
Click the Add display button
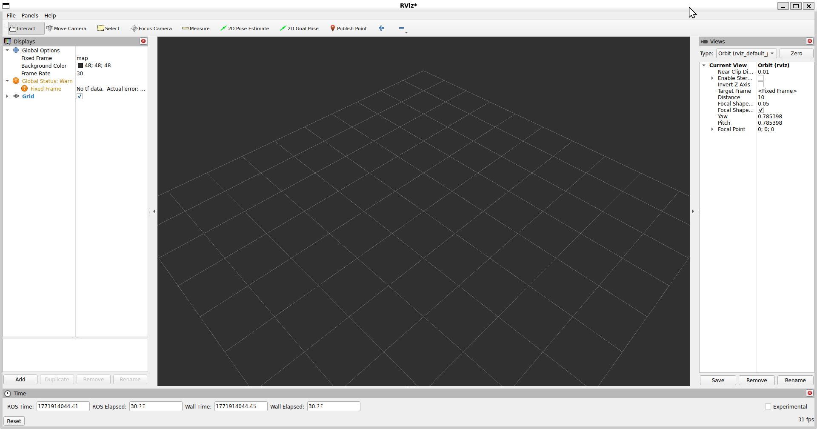pos(20,380)
